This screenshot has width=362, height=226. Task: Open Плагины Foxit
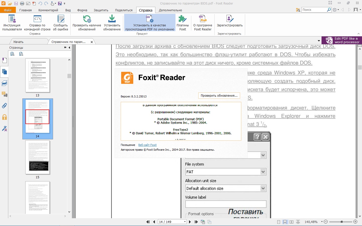click(x=183, y=23)
